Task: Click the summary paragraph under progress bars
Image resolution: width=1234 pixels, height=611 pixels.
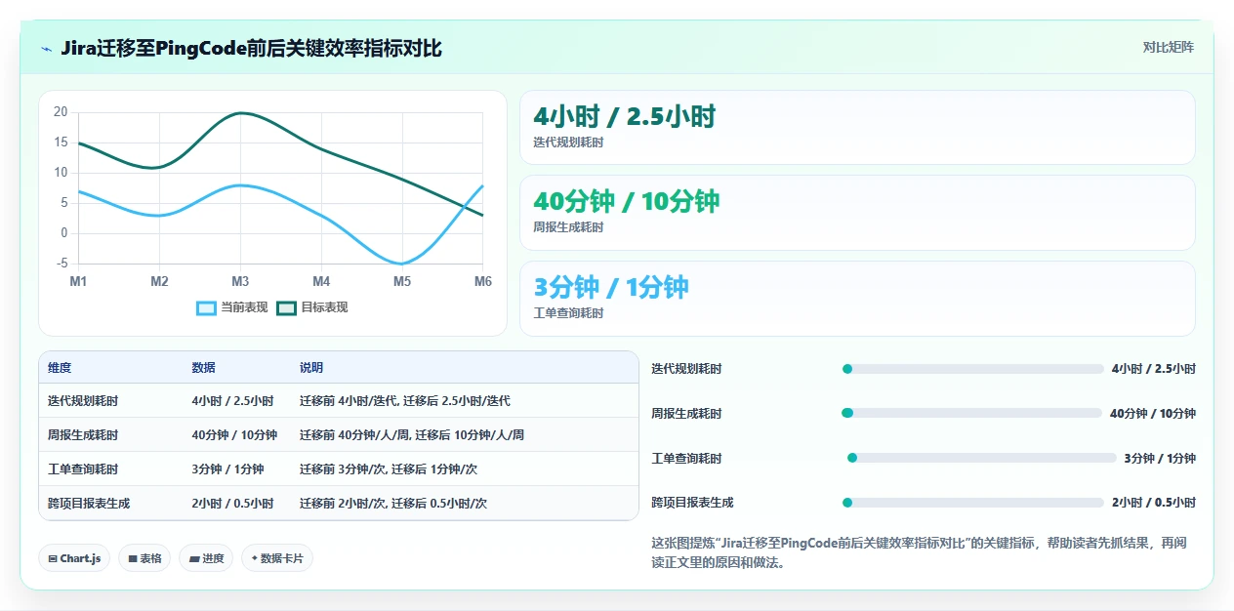Action: [919, 552]
